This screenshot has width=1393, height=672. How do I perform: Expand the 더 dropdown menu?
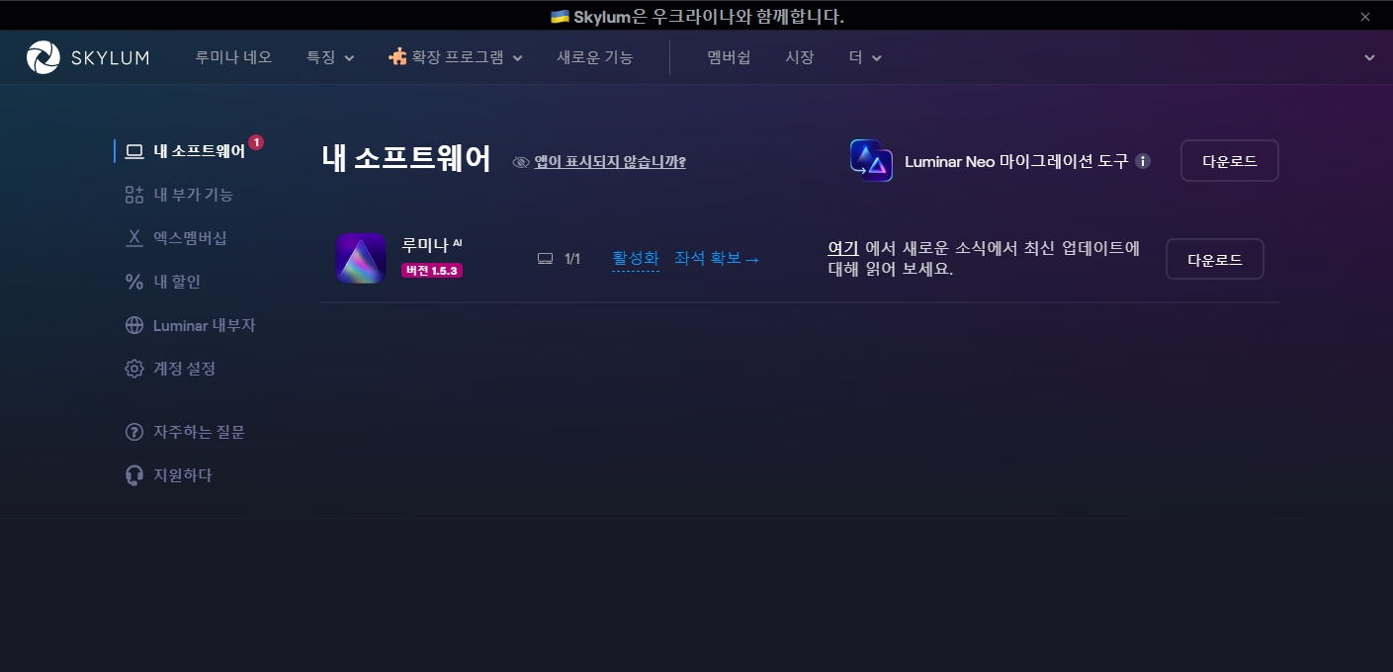point(865,57)
